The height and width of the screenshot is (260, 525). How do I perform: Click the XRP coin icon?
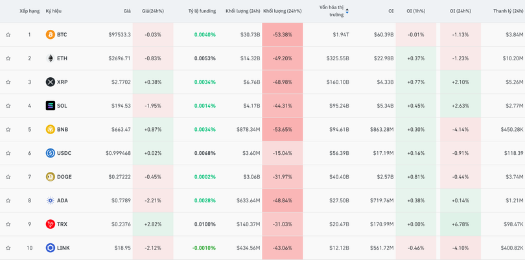pyautogui.click(x=50, y=82)
